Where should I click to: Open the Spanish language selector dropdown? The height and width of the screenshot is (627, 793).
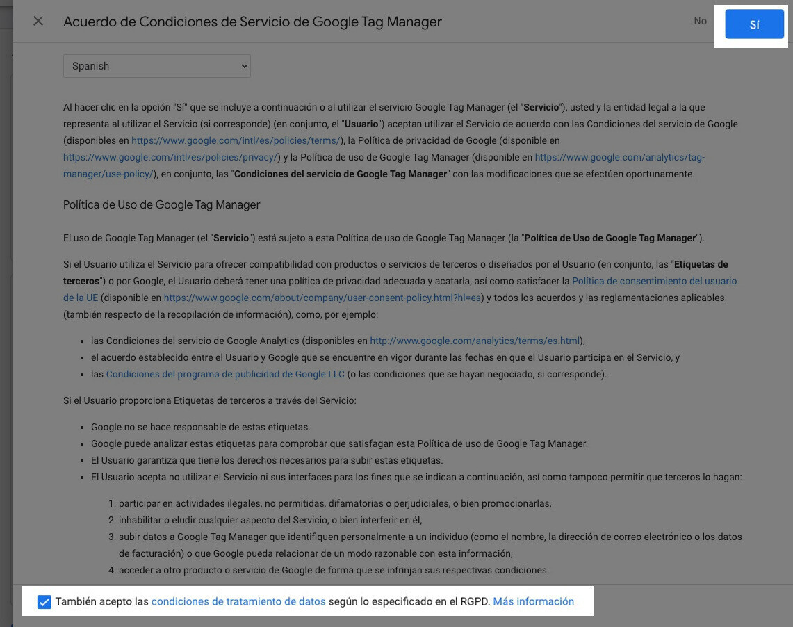(156, 65)
